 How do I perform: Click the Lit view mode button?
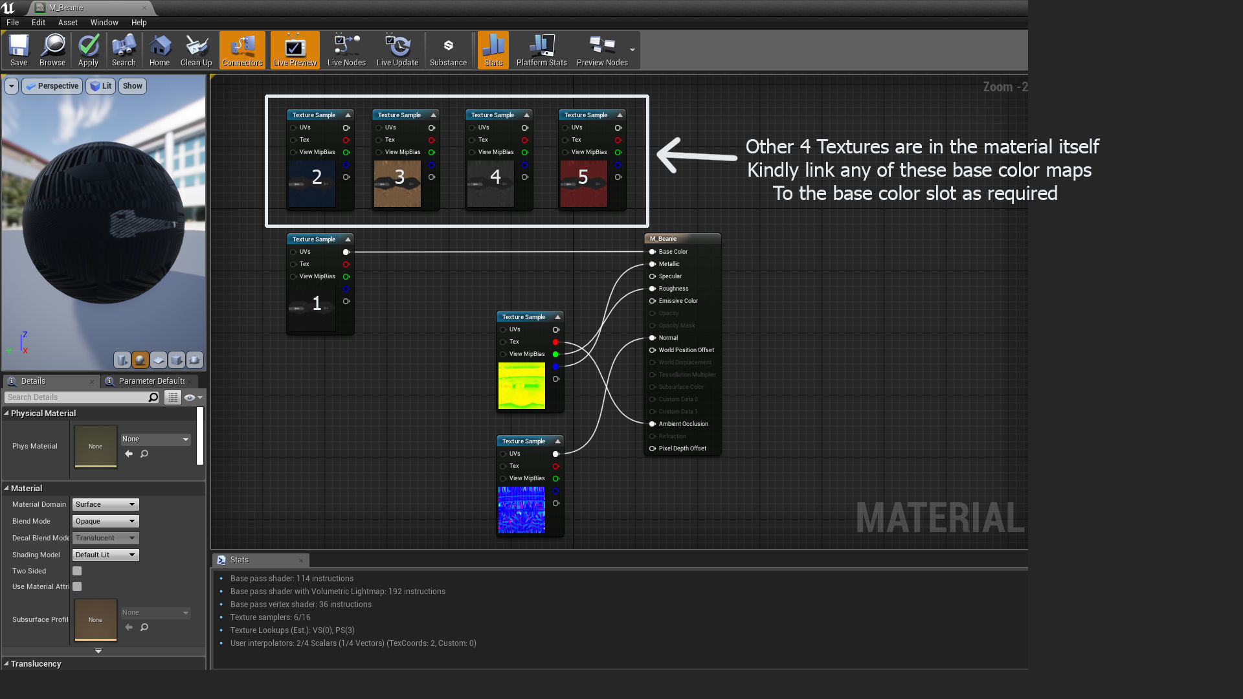tap(100, 86)
